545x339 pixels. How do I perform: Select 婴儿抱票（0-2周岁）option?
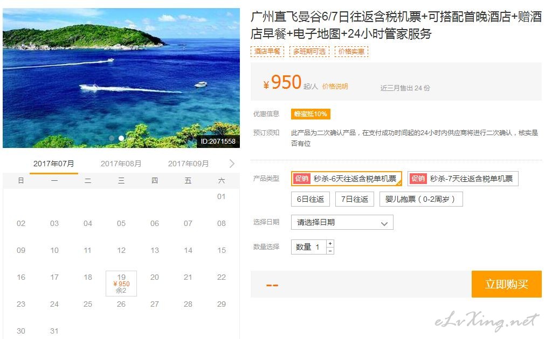click(421, 199)
